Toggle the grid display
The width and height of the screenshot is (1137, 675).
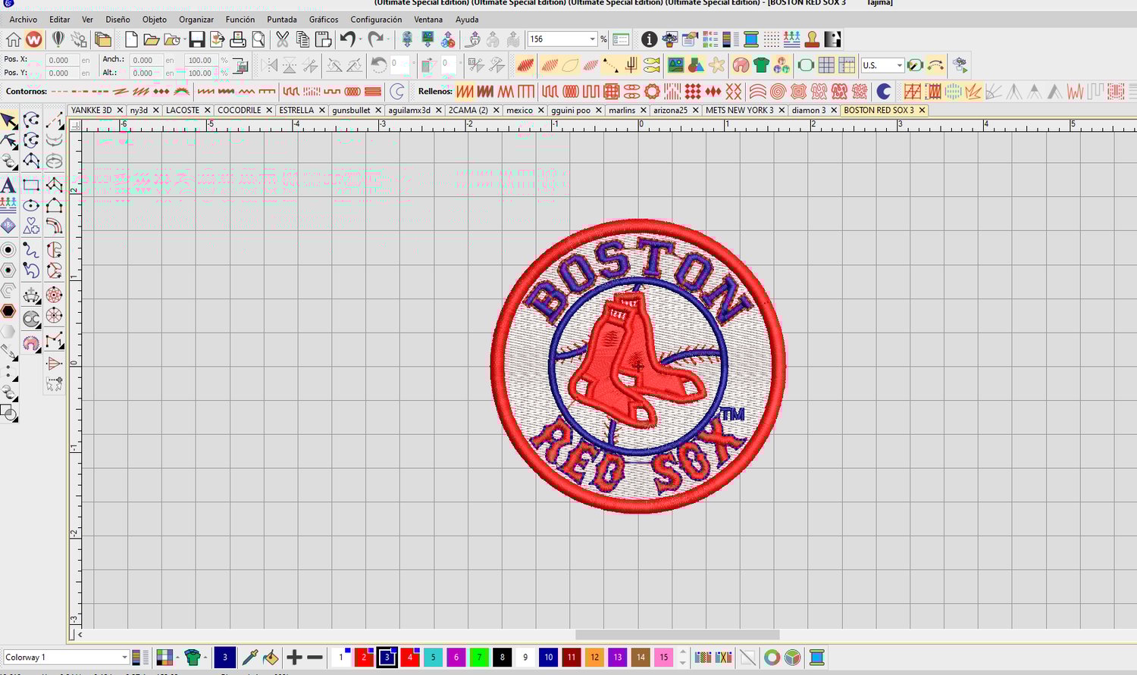click(826, 65)
